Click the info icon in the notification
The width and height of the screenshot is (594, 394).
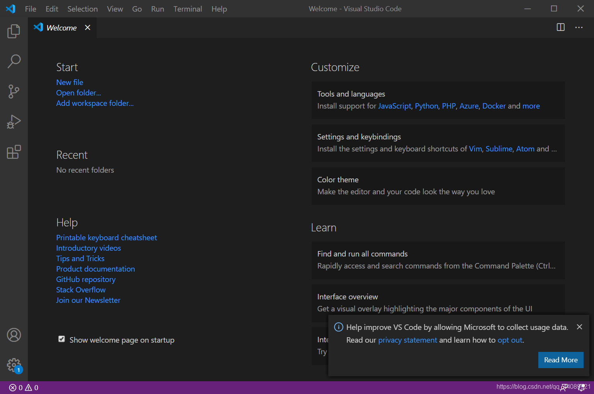click(x=338, y=327)
